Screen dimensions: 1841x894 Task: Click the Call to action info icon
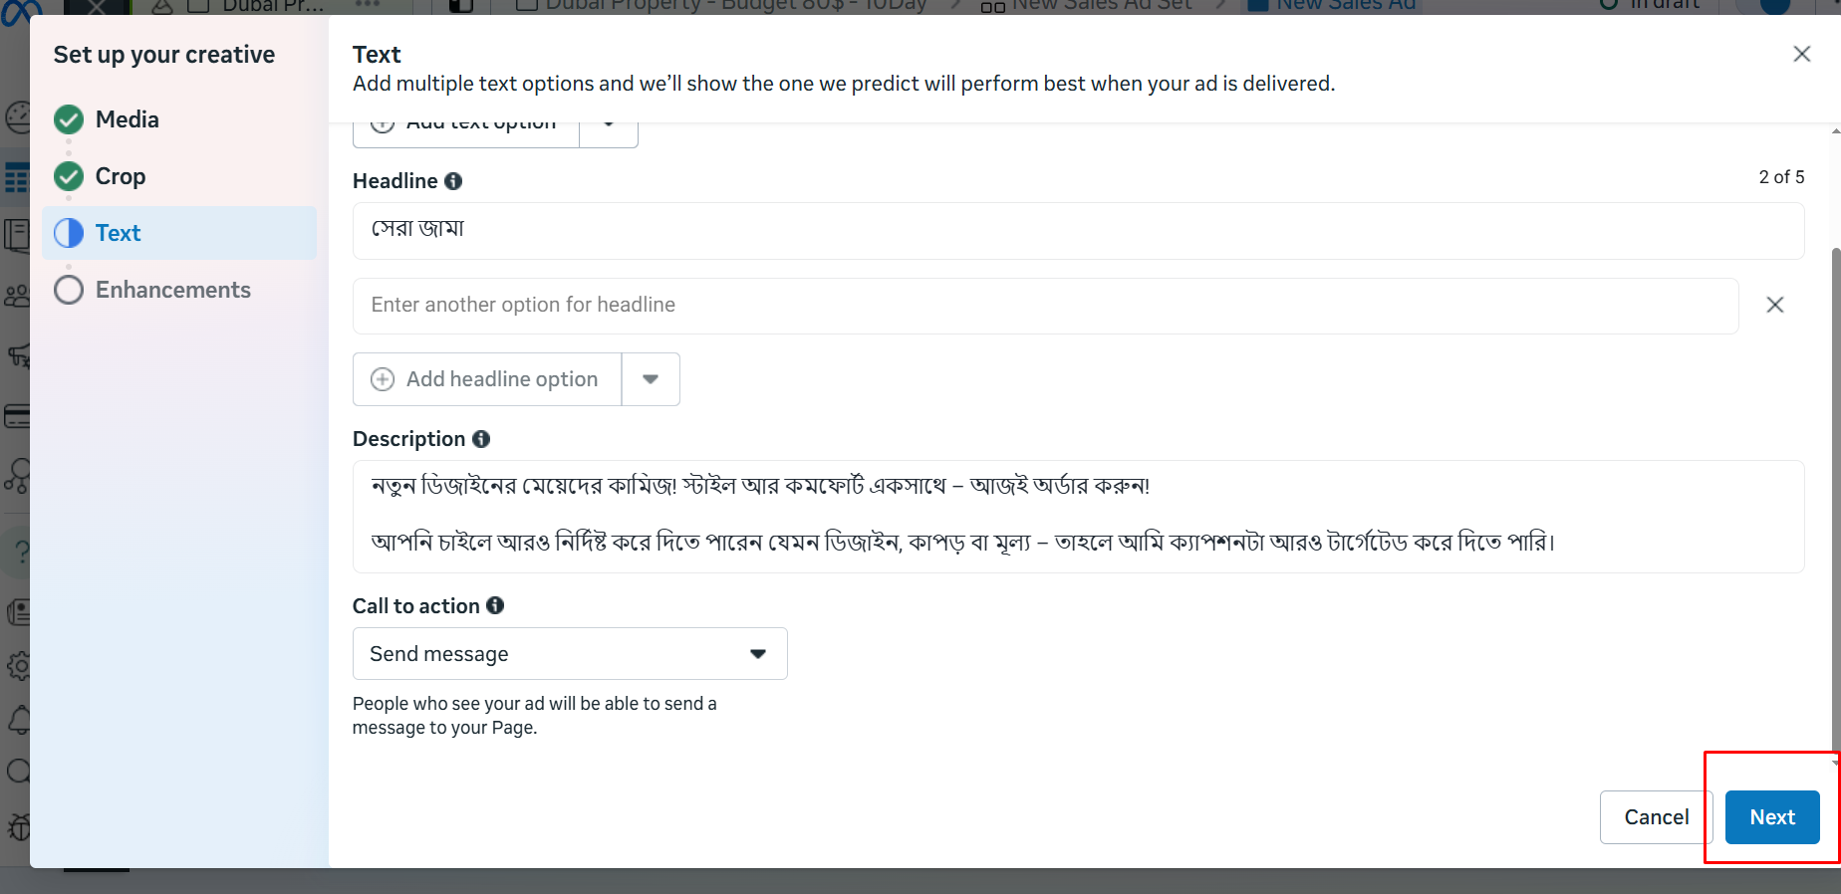coord(495,605)
